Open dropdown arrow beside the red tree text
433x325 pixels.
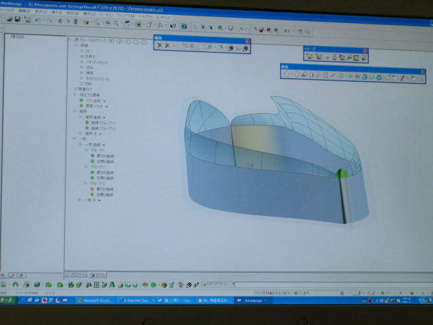[104, 101]
